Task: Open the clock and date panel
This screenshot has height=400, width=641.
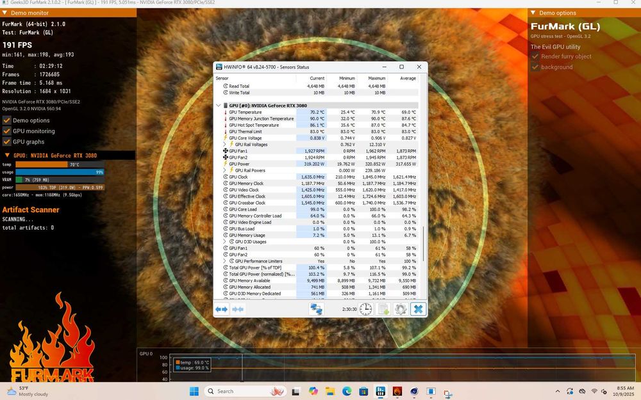Action: (624, 391)
